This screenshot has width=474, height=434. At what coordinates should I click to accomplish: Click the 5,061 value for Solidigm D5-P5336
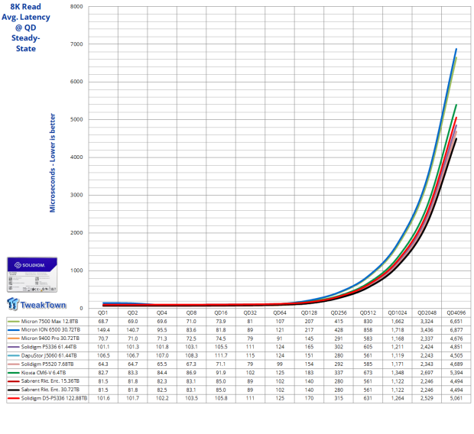point(456,398)
